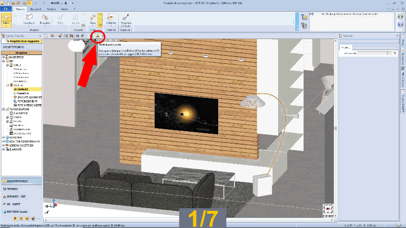Viewport: 406px width, 228px height.
Task: Switch to the Strumenti ribbon tab
Action: pyautogui.click(x=36, y=9)
